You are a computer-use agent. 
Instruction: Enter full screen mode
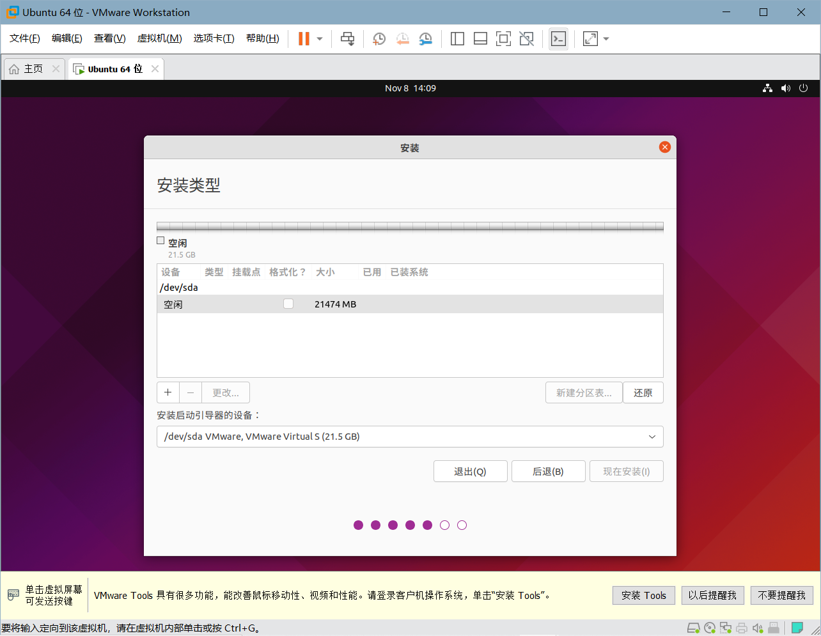point(503,39)
